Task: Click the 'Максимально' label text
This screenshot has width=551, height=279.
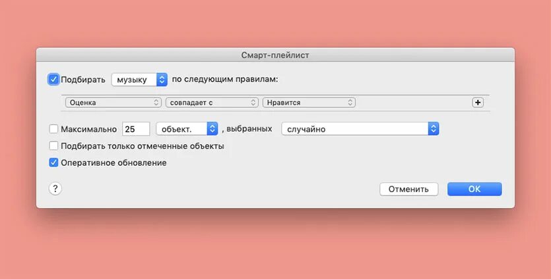Action: [88, 129]
